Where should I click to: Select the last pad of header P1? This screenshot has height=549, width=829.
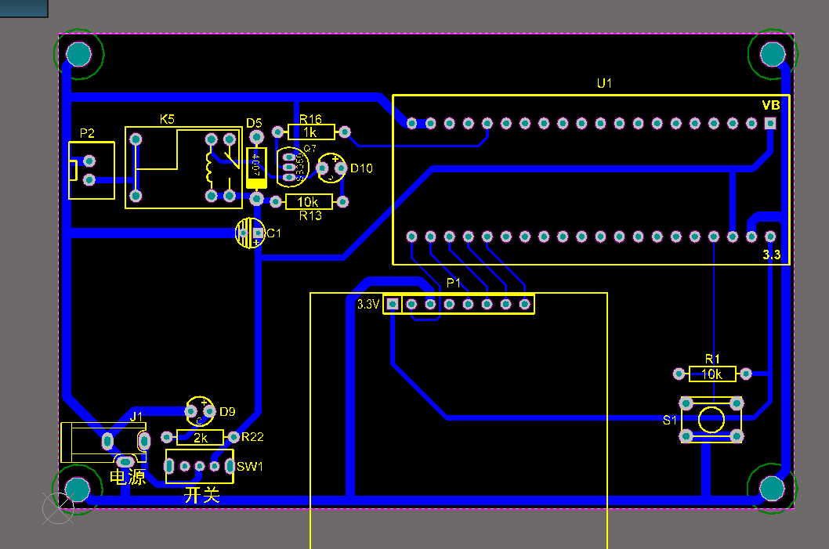(524, 305)
